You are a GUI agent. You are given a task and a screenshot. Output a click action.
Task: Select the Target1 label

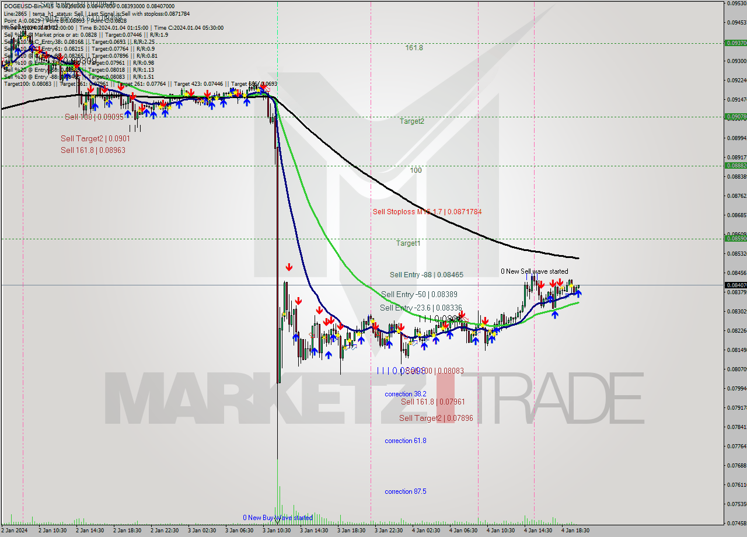pyautogui.click(x=408, y=243)
